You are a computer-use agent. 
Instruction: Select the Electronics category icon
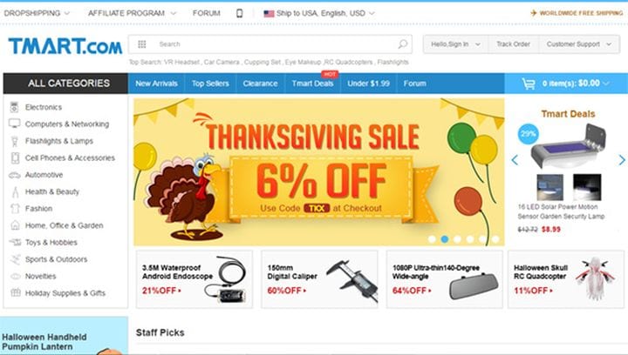tap(15, 107)
